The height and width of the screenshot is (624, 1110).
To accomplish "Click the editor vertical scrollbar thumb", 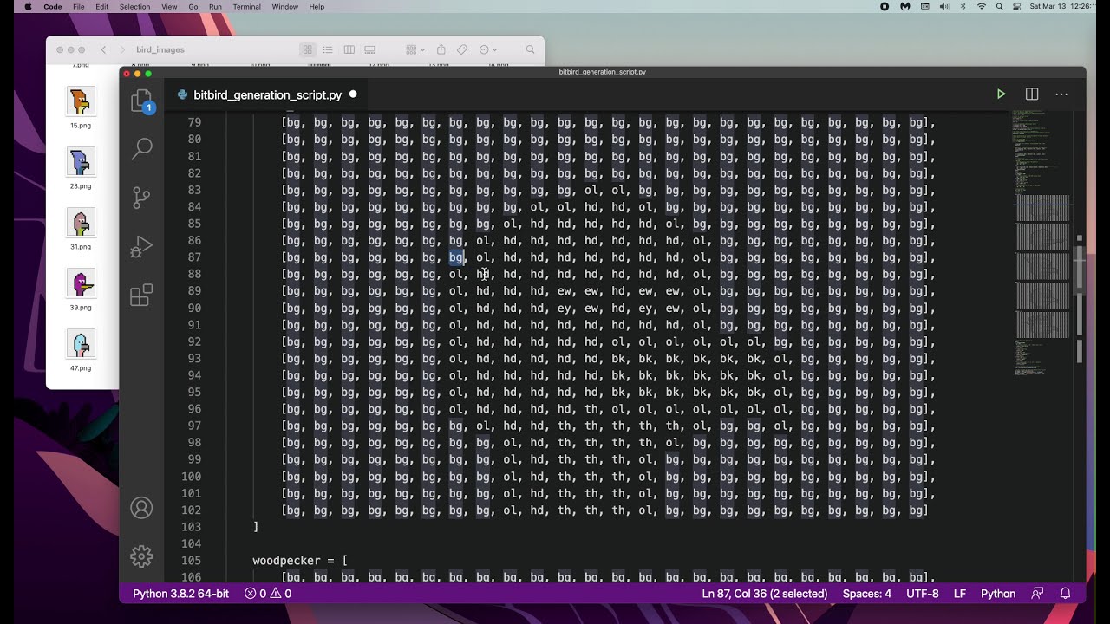I will coord(1080,270).
